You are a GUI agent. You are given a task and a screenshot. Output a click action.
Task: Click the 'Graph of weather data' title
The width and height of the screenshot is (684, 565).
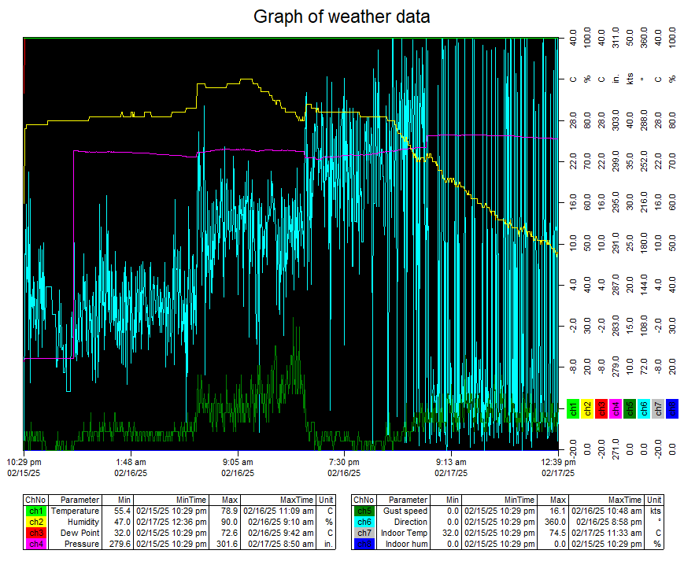pos(342,17)
